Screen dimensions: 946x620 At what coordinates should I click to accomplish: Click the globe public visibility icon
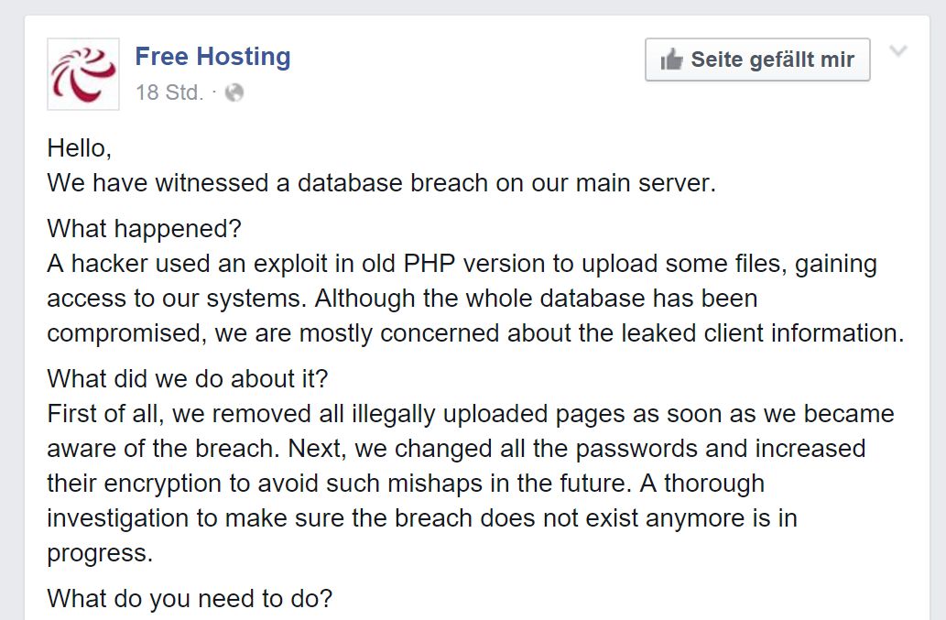point(234,92)
